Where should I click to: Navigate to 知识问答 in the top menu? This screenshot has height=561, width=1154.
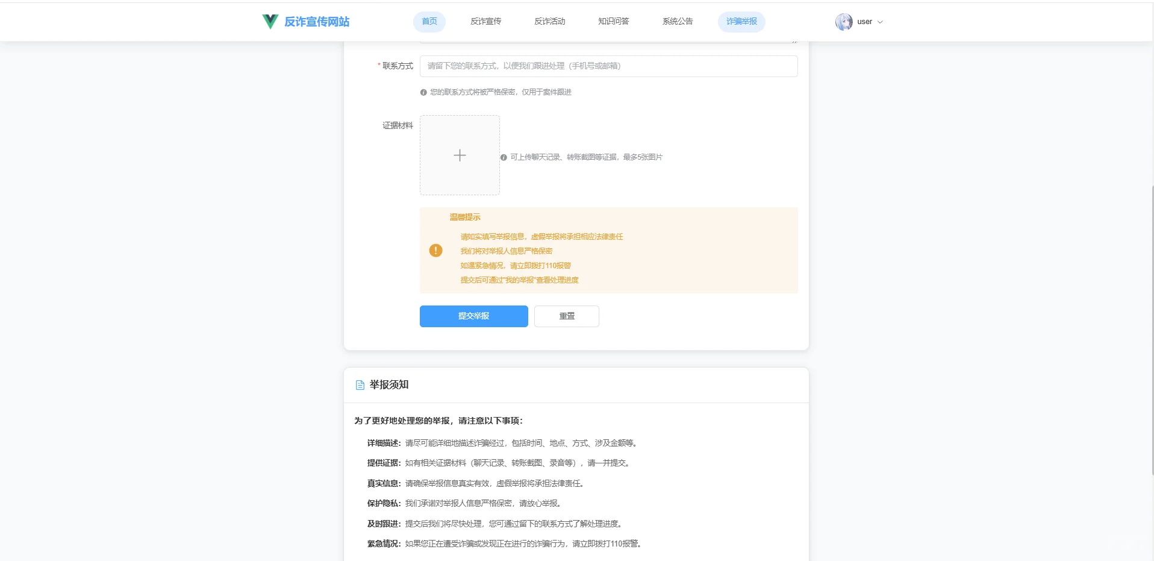point(613,21)
